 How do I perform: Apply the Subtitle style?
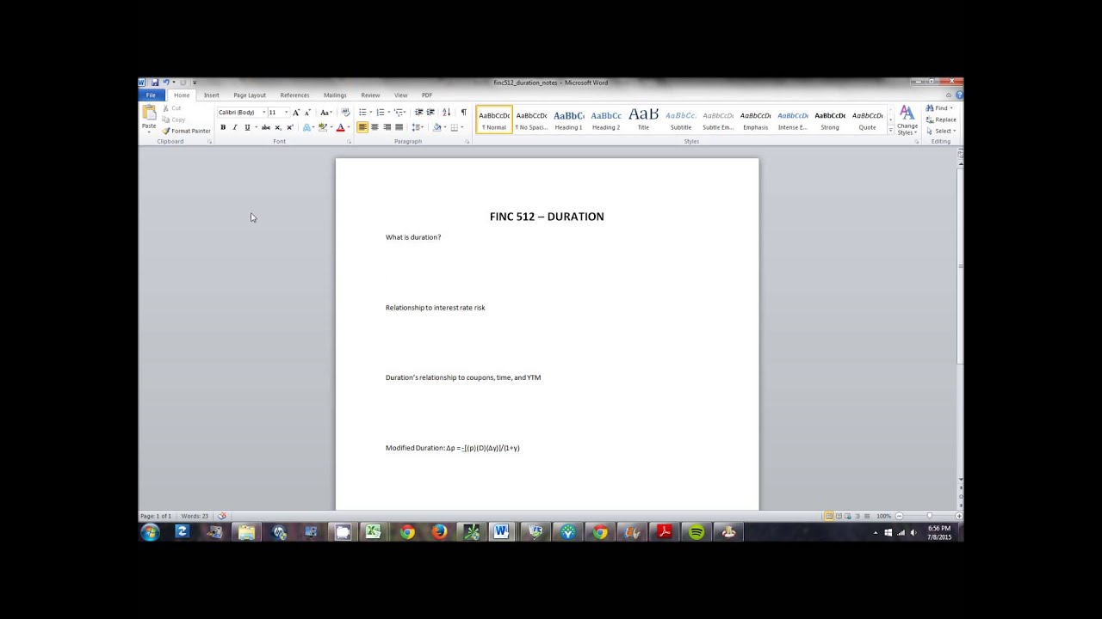pos(681,120)
